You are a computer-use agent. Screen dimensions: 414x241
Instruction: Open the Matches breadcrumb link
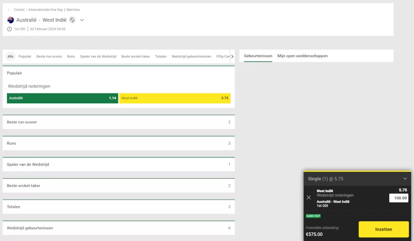tap(73, 10)
